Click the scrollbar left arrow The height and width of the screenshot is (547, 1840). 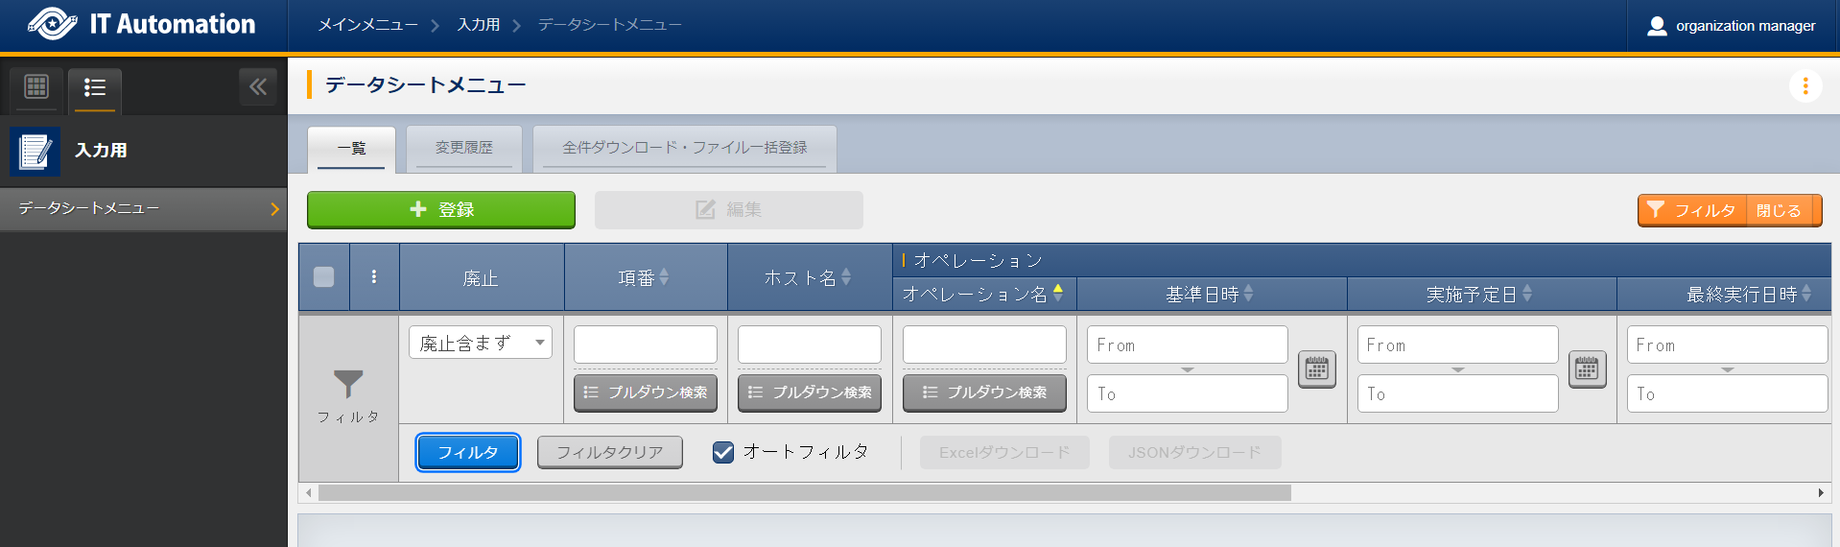(308, 493)
